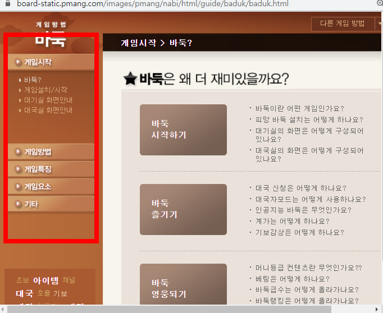
Task: Open link 대국실의 화면은 어떻게 구성되어 있나요?
Action: tap(309, 155)
